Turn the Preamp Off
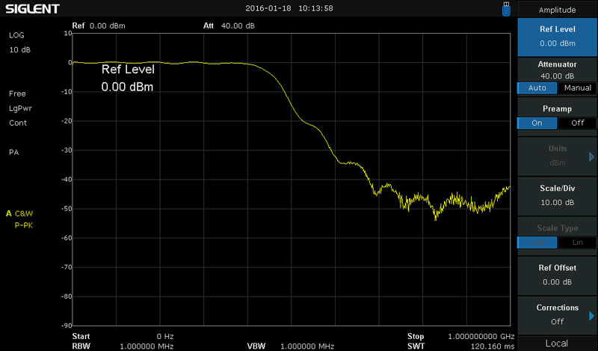Viewport: 598px width, 351px height. pos(577,123)
